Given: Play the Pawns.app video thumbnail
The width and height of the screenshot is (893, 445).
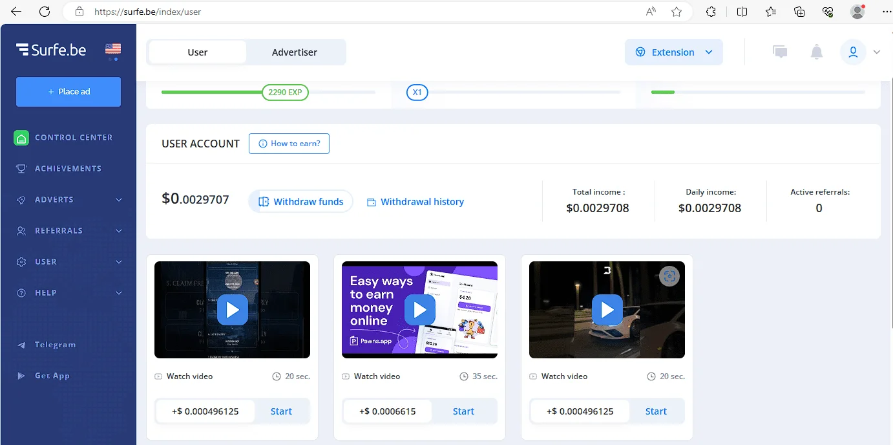Looking at the screenshot, I should pos(419,310).
